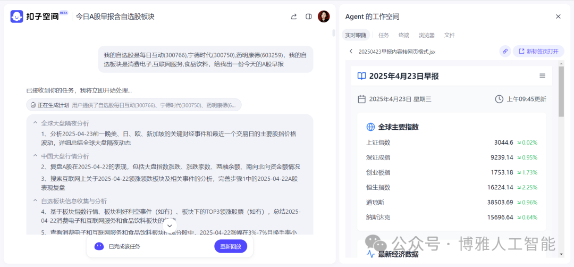Click the Agent 的工作空间 panel title
This screenshot has height=267, width=574.
coord(372,16)
